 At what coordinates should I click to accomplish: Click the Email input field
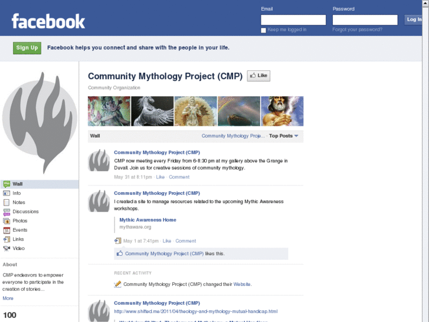click(293, 20)
